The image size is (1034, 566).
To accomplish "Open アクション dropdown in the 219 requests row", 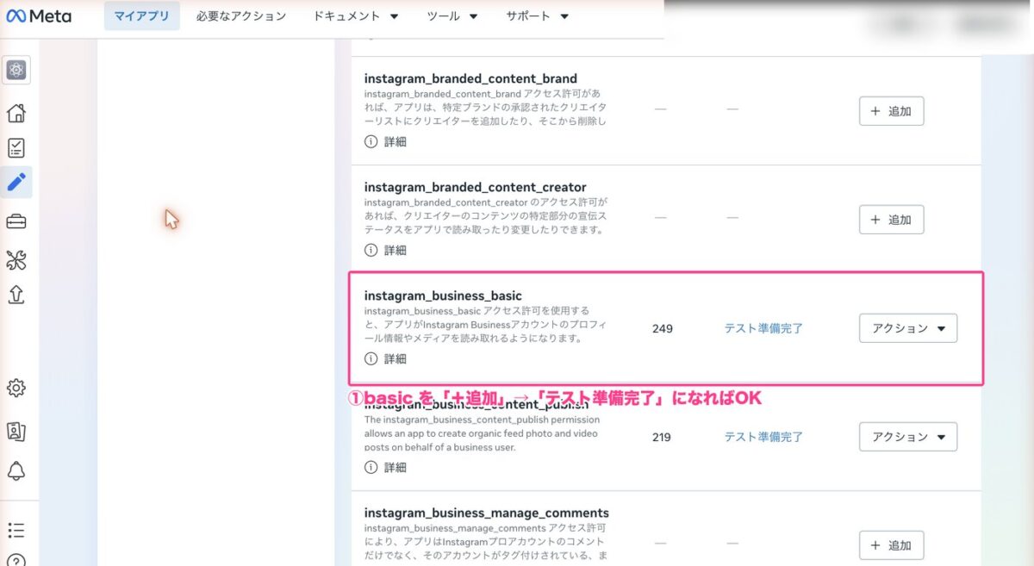I will click(908, 437).
